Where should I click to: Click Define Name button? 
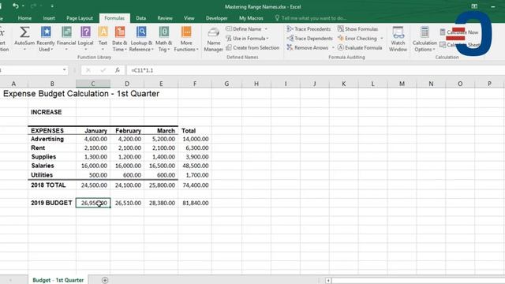click(x=244, y=29)
